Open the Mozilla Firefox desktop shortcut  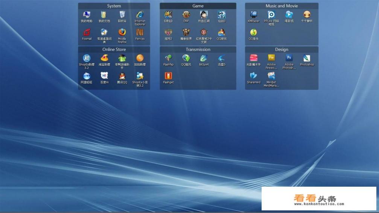tap(122, 33)
